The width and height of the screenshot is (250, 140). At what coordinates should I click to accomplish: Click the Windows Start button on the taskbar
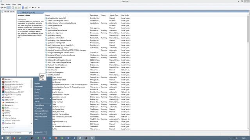[x=2, y=138]
